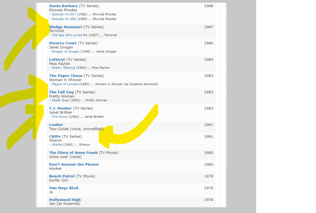Open The Diary of Anne Frank link
Image resolution: width=316 pixels, height=213 pixels.
(x=73, y=153)
